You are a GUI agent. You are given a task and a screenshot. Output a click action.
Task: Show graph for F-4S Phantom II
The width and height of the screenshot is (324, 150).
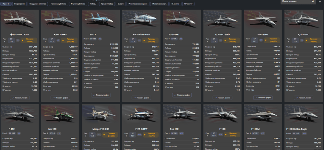click(141, 98)
